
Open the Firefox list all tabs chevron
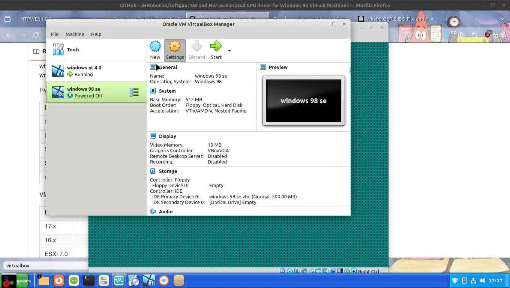point(502,19)
